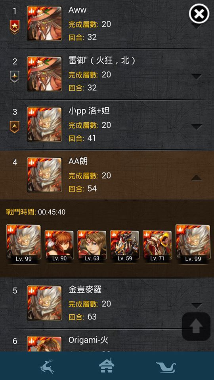Tap the player name AA朗
Viewport: 214px width, 380px height.
coord(78,161)
